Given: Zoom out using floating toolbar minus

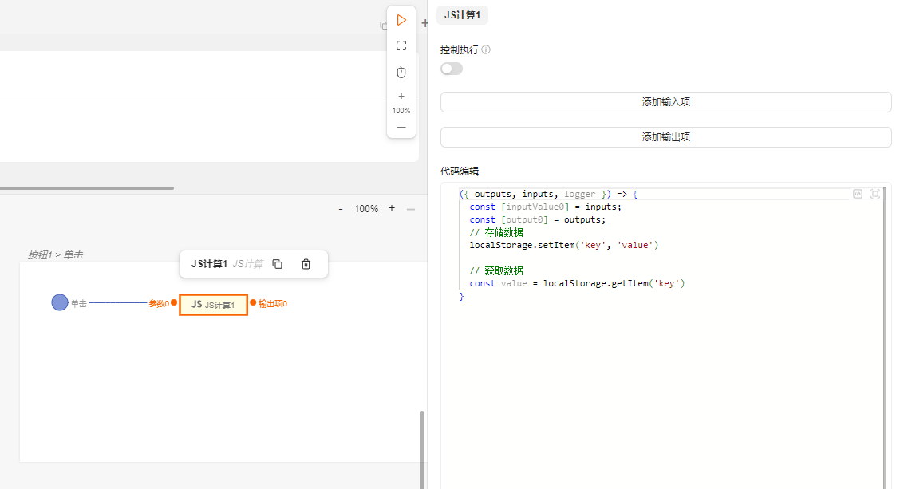Looking at the screenshot, I should click(401, 127).
